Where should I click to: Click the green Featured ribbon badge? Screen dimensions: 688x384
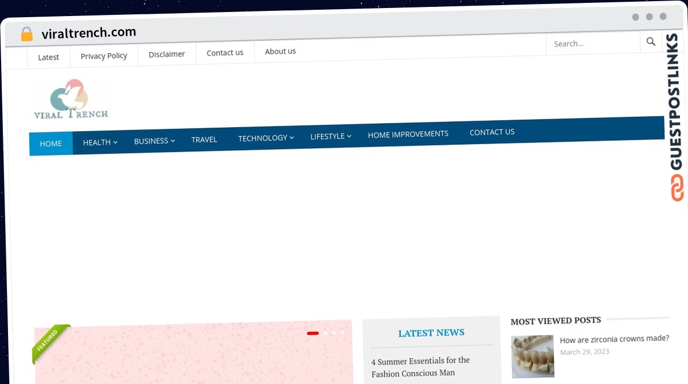(x=50, y=343)
